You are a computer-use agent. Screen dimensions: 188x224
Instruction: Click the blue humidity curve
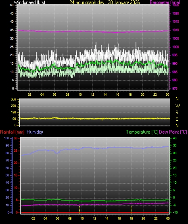pos(95,149)
